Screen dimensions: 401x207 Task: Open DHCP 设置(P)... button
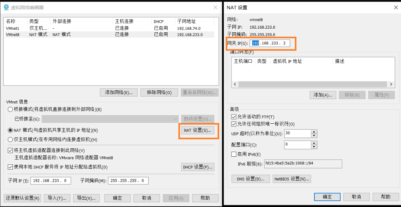click(x=198, y=167)
